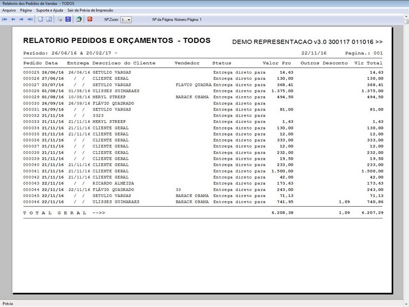
Task: Click the next page arrow
Action: (21, 19)
